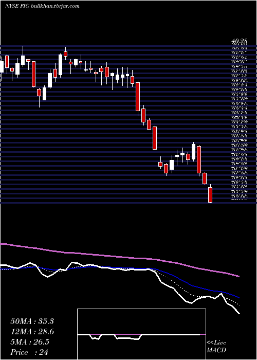Viewport: 257px width, 360px height.
Task: Click the 40.28 top price label
Action: point(240,42)
